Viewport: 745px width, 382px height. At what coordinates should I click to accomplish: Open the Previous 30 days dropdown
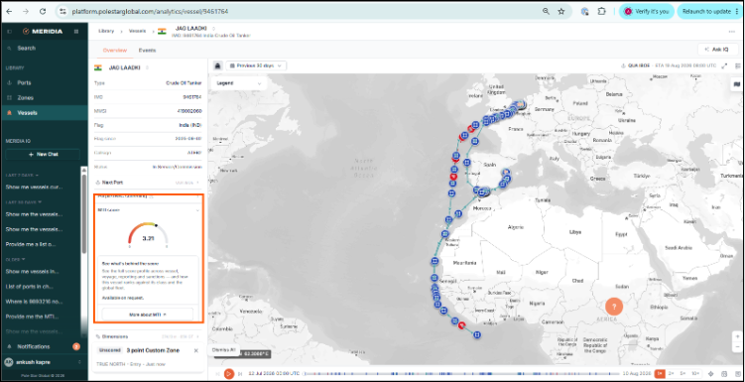(256, 65)
